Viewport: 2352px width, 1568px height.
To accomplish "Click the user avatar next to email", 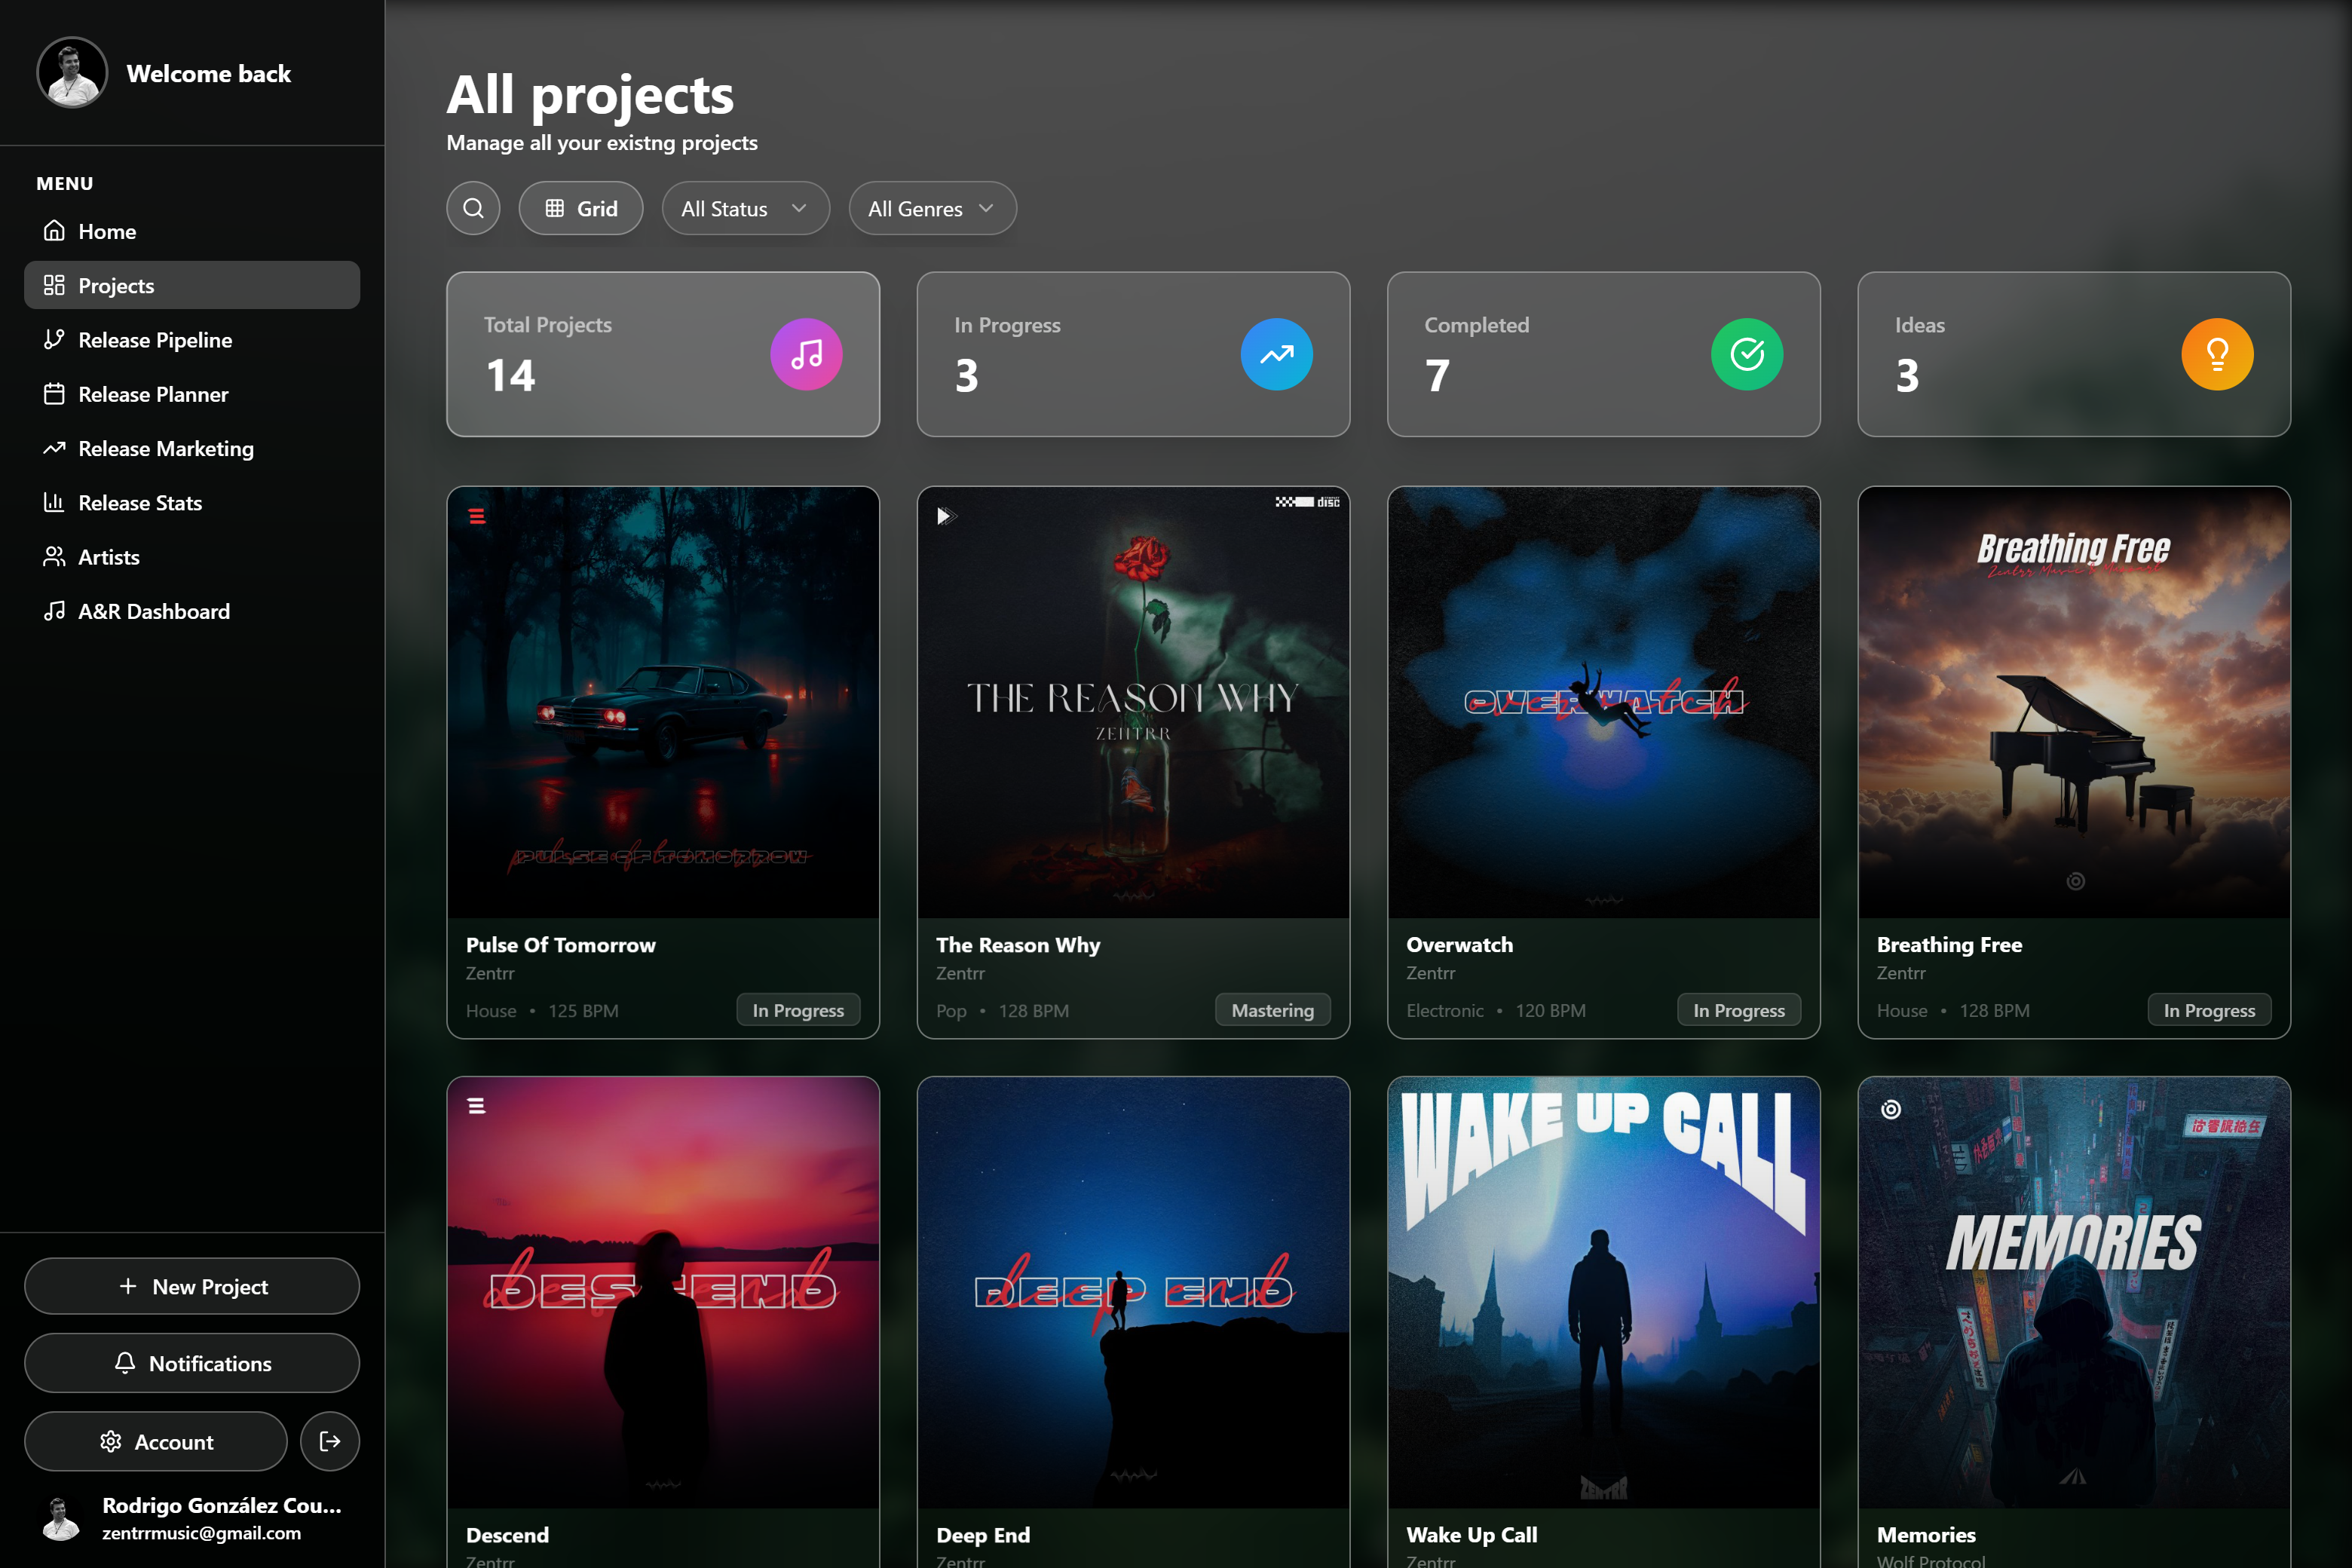I will pos(60,1519).
